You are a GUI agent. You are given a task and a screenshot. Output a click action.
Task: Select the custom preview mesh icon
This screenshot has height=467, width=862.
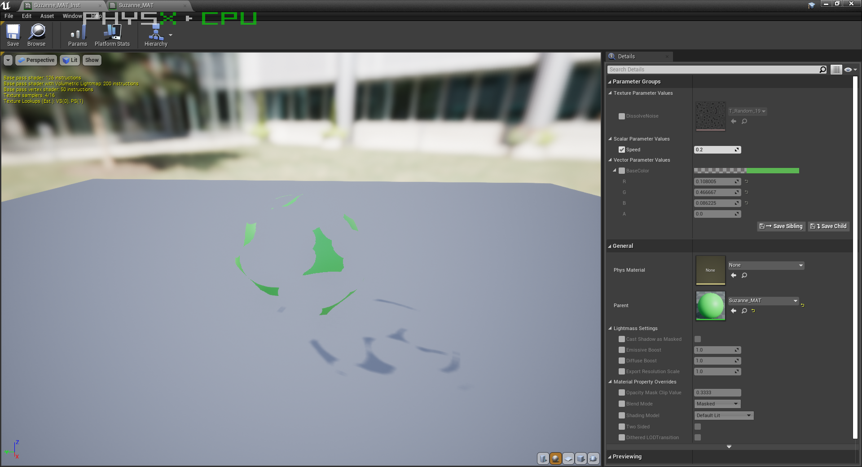(594, 458)
